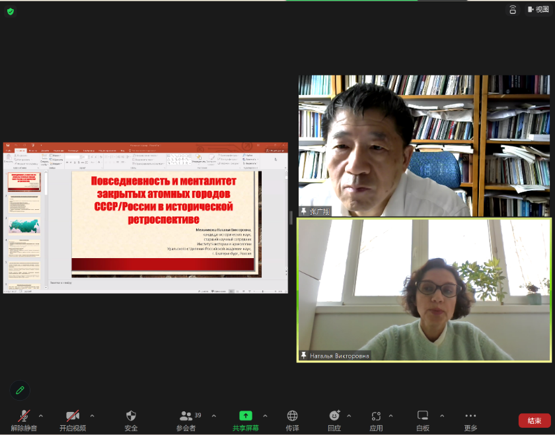Unmute the microphone (解除静音)
Screen dimensions: 555x435
24,420
